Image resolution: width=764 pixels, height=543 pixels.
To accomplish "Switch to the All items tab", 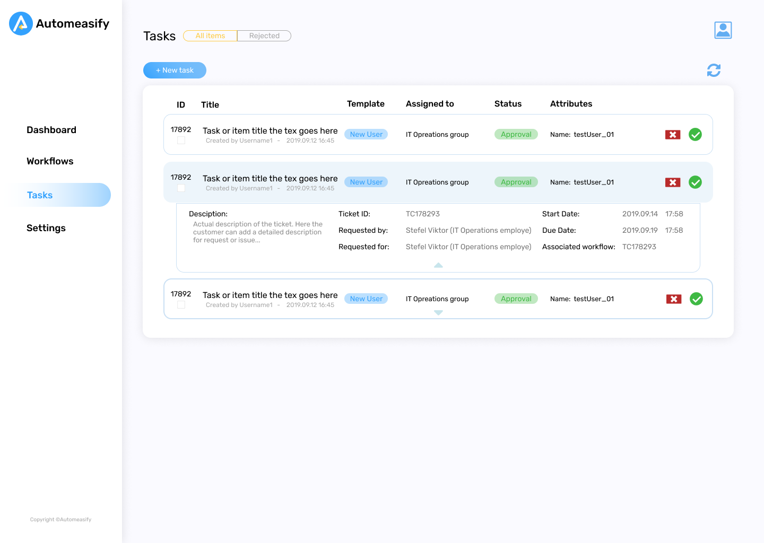I will coord(210,36).
